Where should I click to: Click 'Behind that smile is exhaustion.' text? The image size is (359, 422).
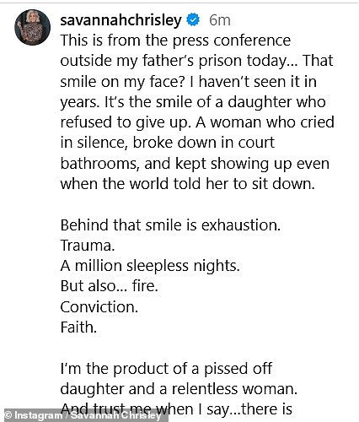point(170,225)
